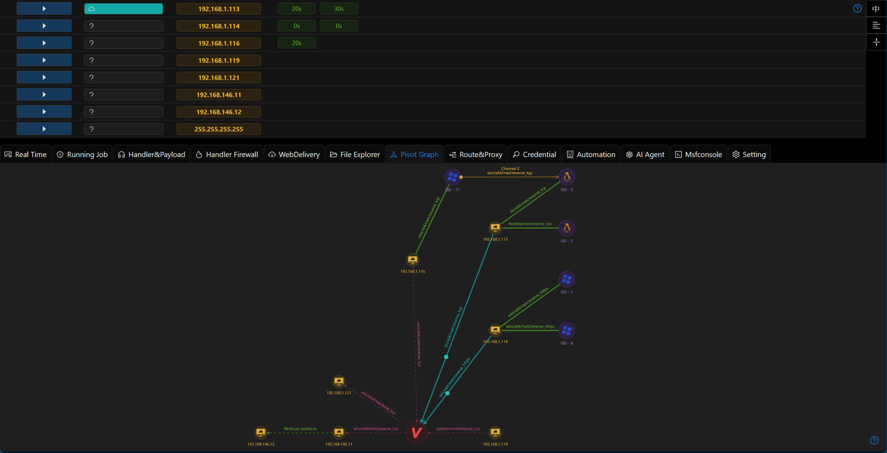Click the Viper center node icon
887x453 pixels.
click(417, 433)
